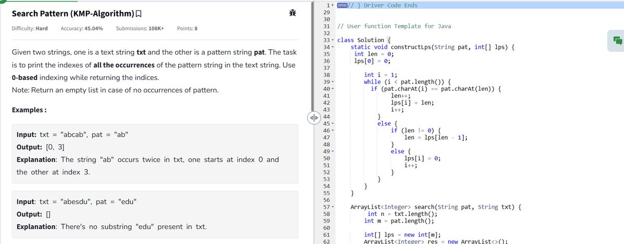Place cursor on len++; line
The image size is (624, 244).
[x=401, y=96]
